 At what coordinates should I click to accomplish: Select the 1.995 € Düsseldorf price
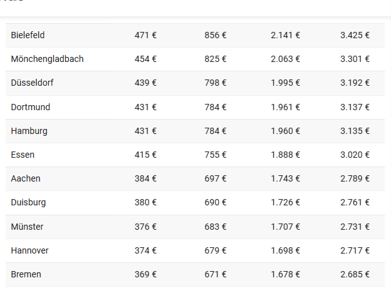tap(285, 83)
